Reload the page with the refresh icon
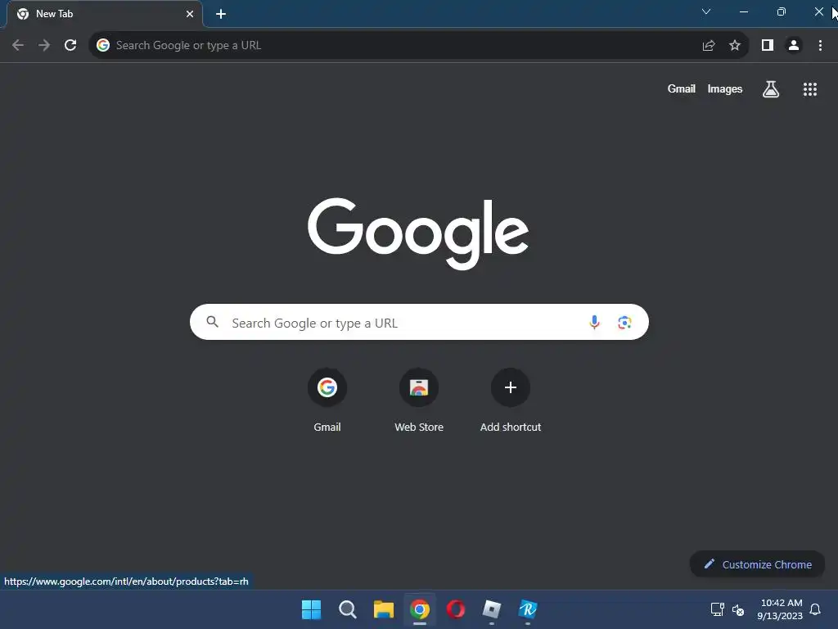This screenshot has width=838, height=629. 70,46
